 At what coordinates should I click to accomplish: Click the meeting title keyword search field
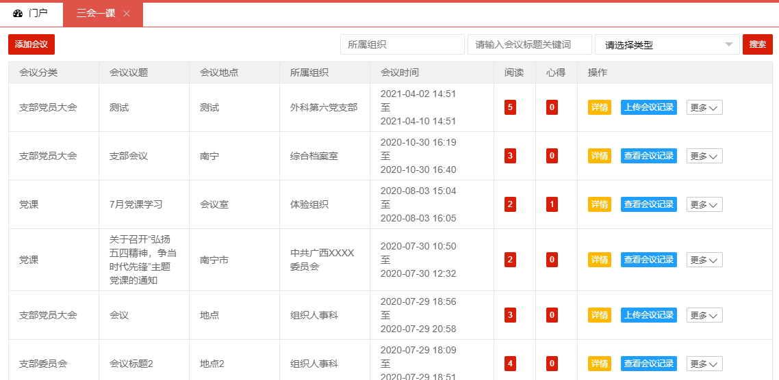[x=529, y=44]
